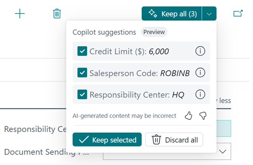Viewport: 253px width, 165px height.
Task: Uncheck the Salesperson Code ROBINB checkbox
Action: click(x=82, y=73)
